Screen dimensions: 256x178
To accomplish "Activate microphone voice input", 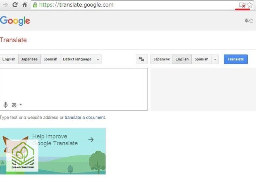I will [x=5, y=105].
